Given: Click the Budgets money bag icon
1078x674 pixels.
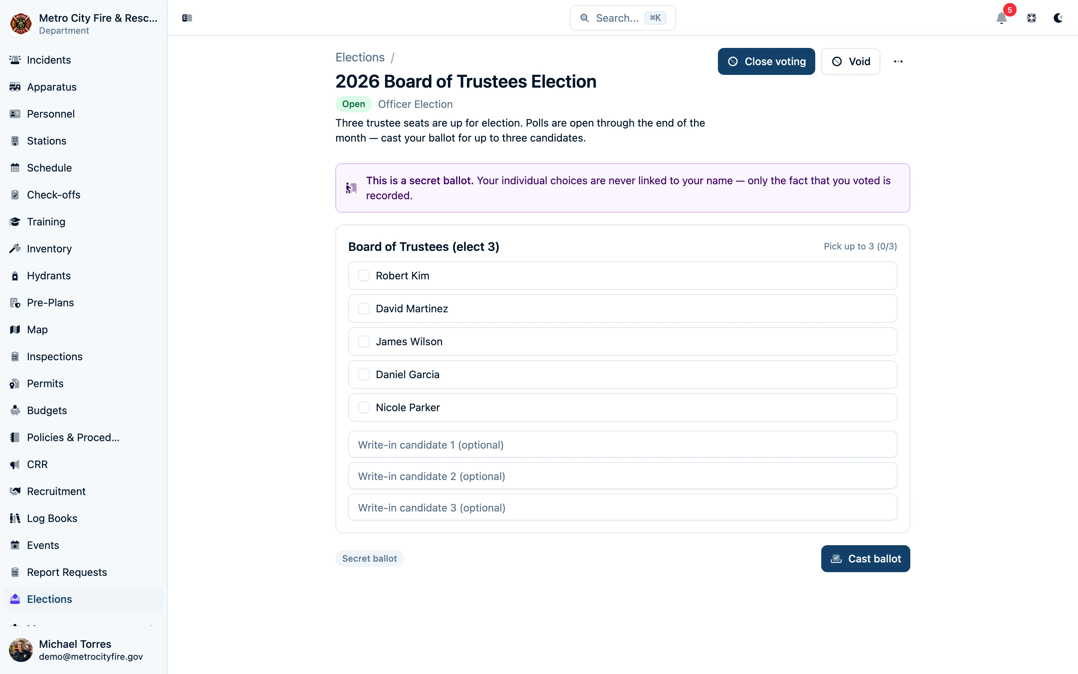Looking at the screenshot, I should (x=15, y=410).
